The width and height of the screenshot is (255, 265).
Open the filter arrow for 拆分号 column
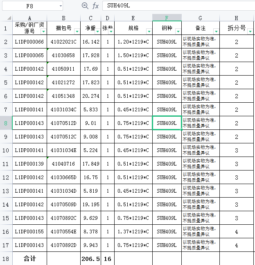tap(250, 32)
